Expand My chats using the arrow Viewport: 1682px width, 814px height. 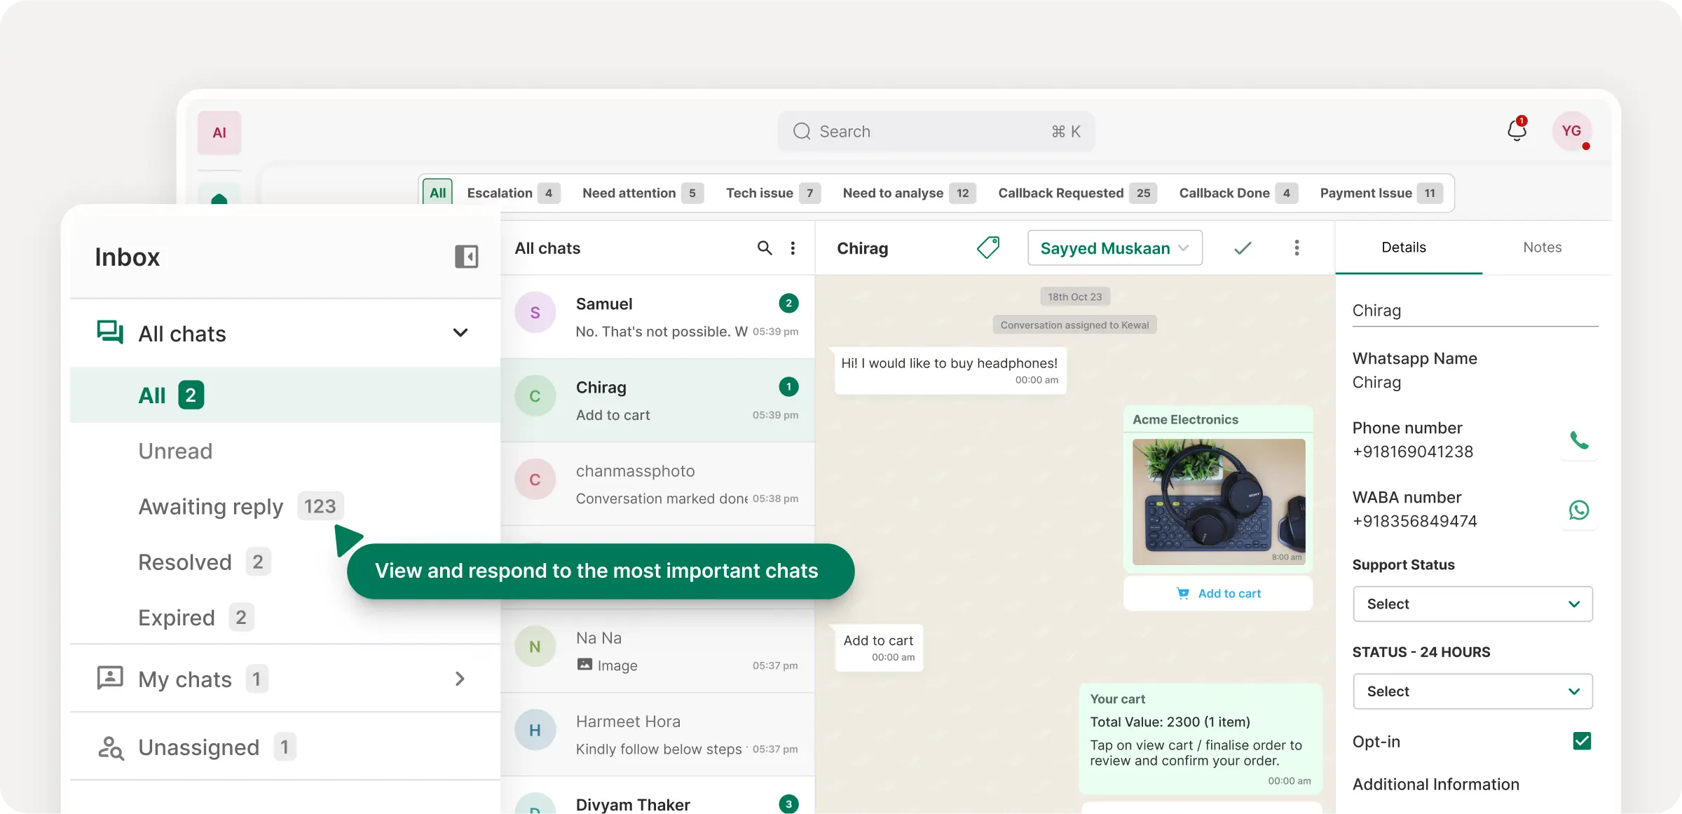[459, 678]
